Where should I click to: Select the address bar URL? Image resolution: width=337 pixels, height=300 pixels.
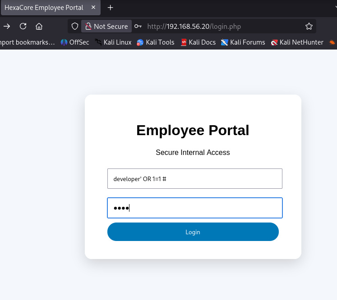click(x=194, y=27)
